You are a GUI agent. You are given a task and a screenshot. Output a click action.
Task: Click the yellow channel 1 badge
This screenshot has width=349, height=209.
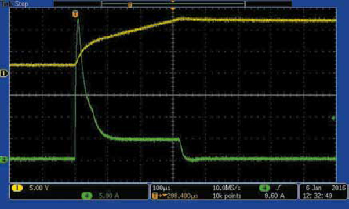point(17,188)
